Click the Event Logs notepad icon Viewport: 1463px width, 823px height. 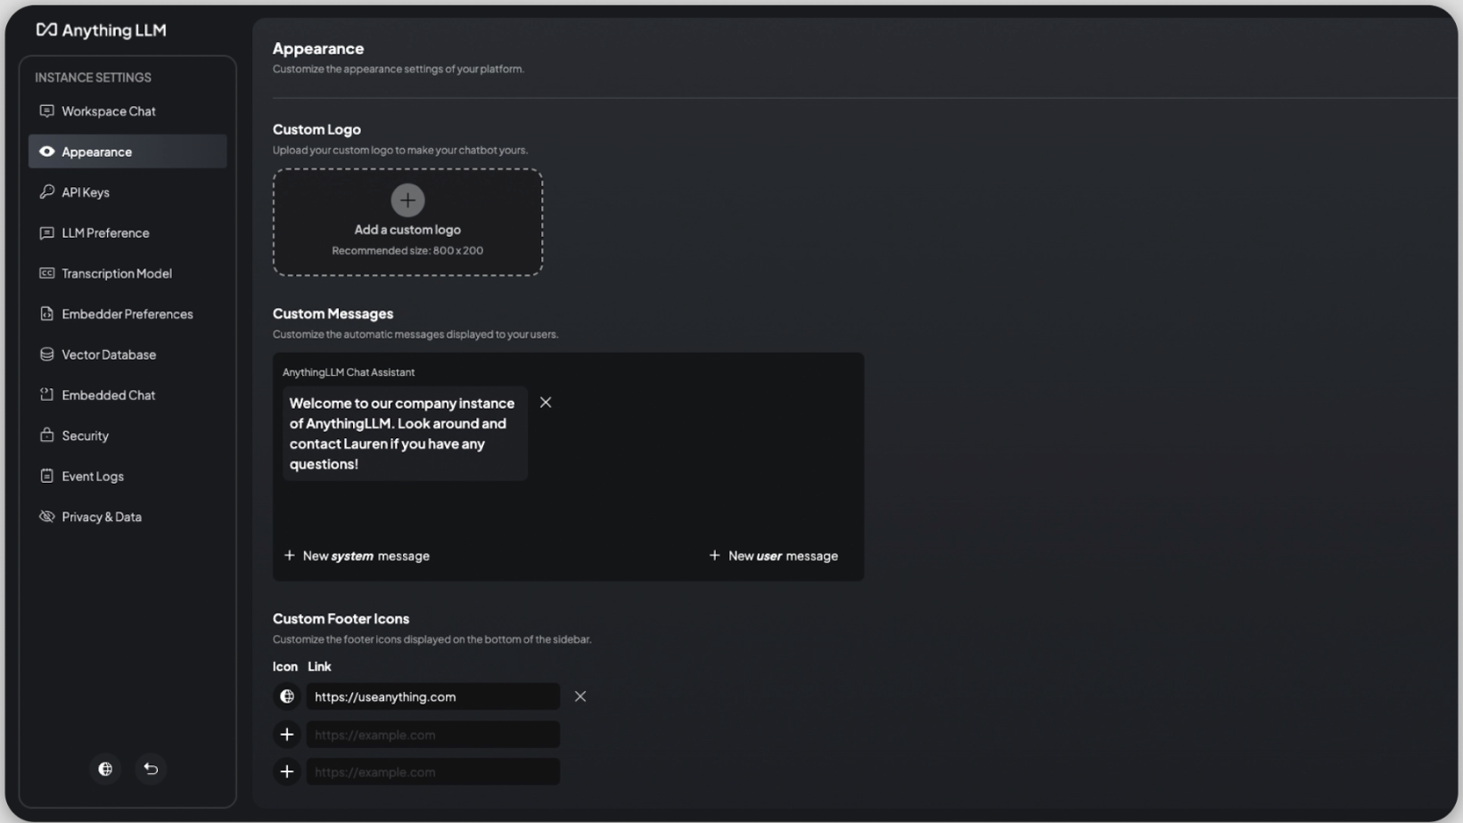[x=46, y=476]
